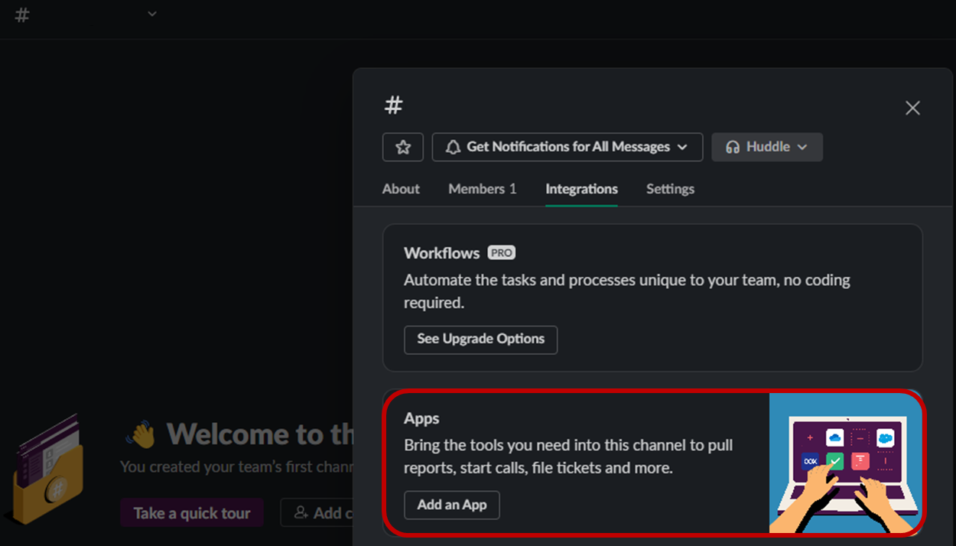Screen dimensions: 956x546
Task: Start the quick tour
Action: point(191,512)
